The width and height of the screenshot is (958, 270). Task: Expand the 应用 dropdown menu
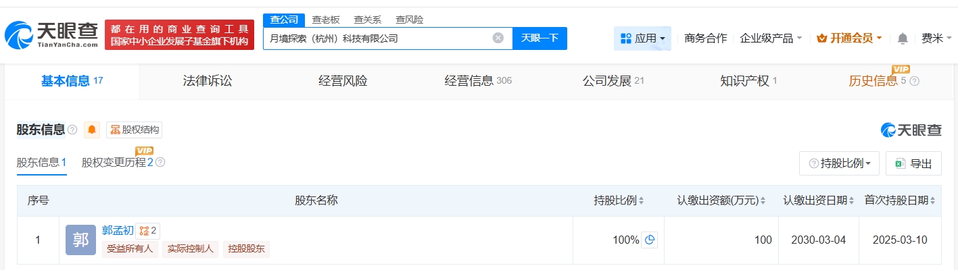pos(642,38)
